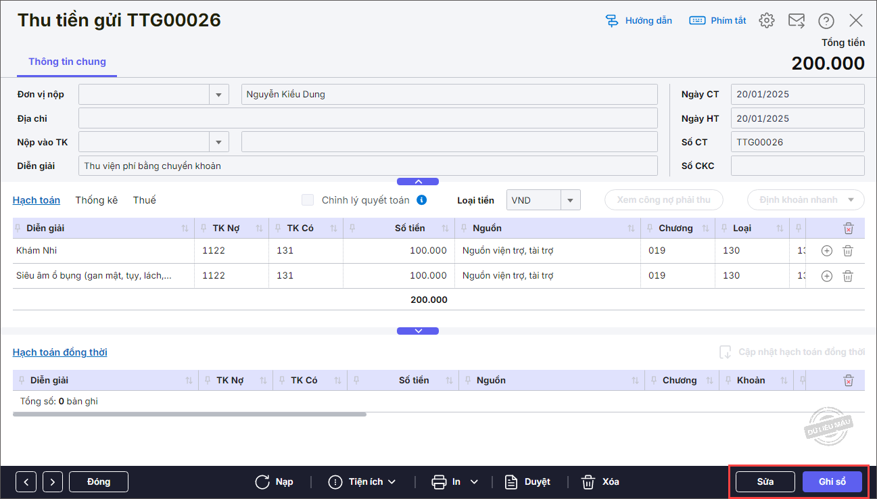Toggle the Chỉnh lý quyết toán checkbox
The width and height of the screenshot is (877, 499).
coord(308,199)
